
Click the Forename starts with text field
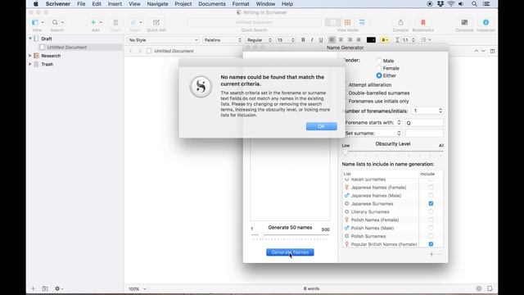click(424, 123)
